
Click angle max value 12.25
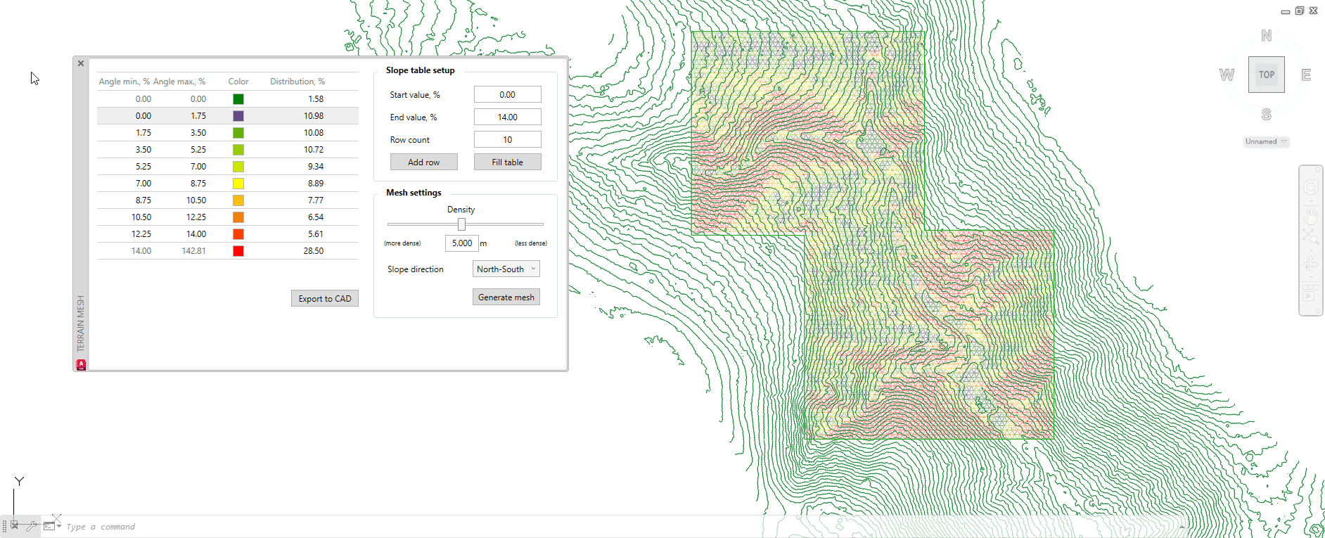[196, 217]
